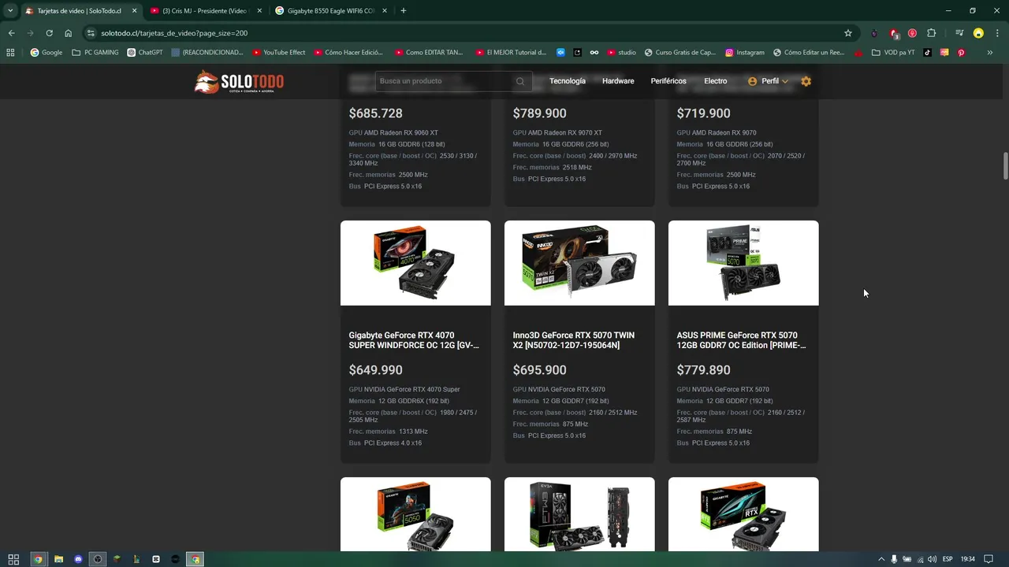The image size is (1009, 567).
Task: Open the ChatGPT bookmark
Action: coord(145,53)
